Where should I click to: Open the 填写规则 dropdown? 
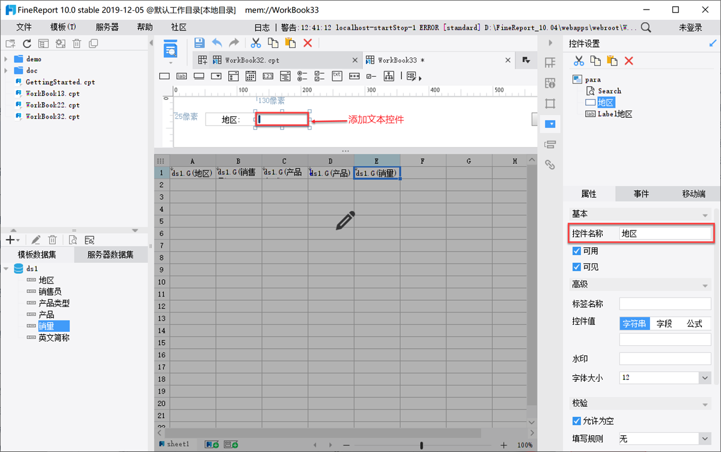point(705,439)
